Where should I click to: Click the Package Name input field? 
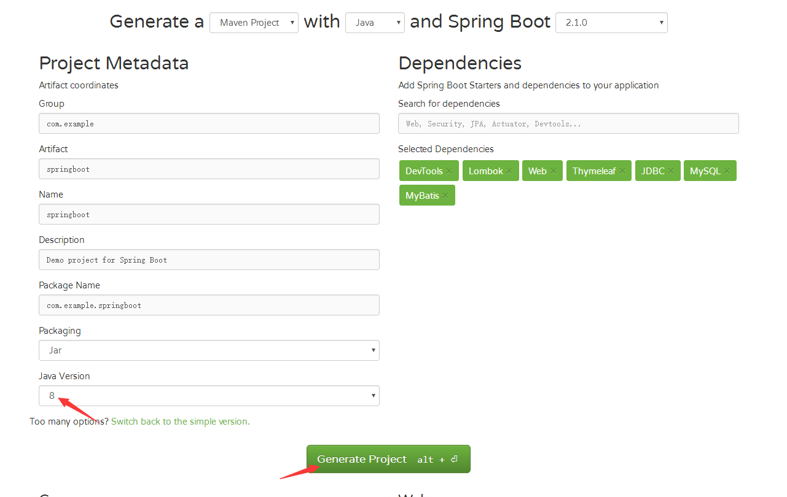[209, 305]
